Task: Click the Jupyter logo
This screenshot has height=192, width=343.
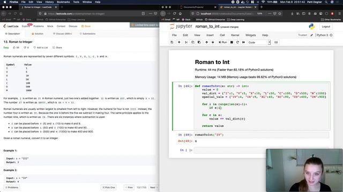Action: (181, 26)
